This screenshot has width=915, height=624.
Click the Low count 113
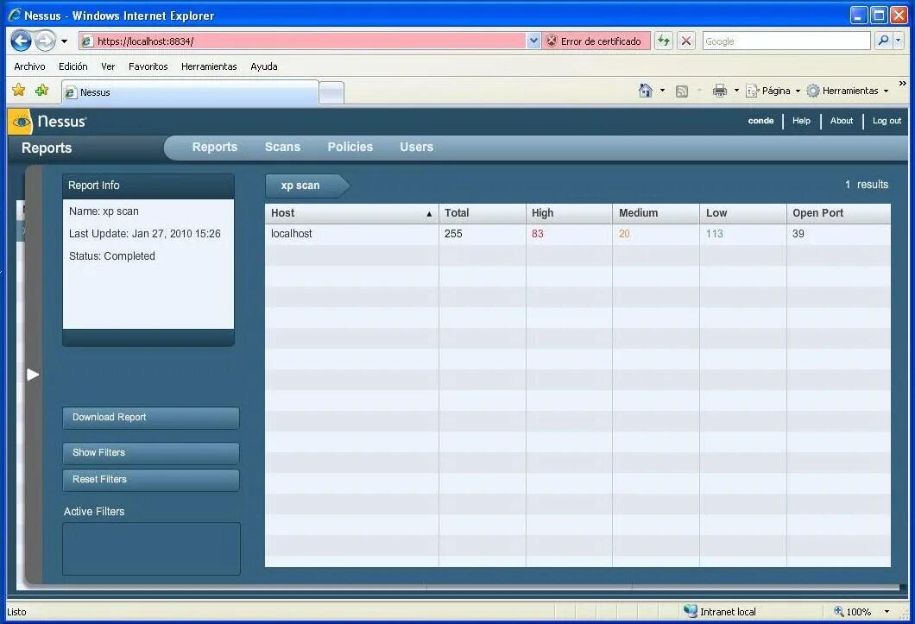coord(714,234)
